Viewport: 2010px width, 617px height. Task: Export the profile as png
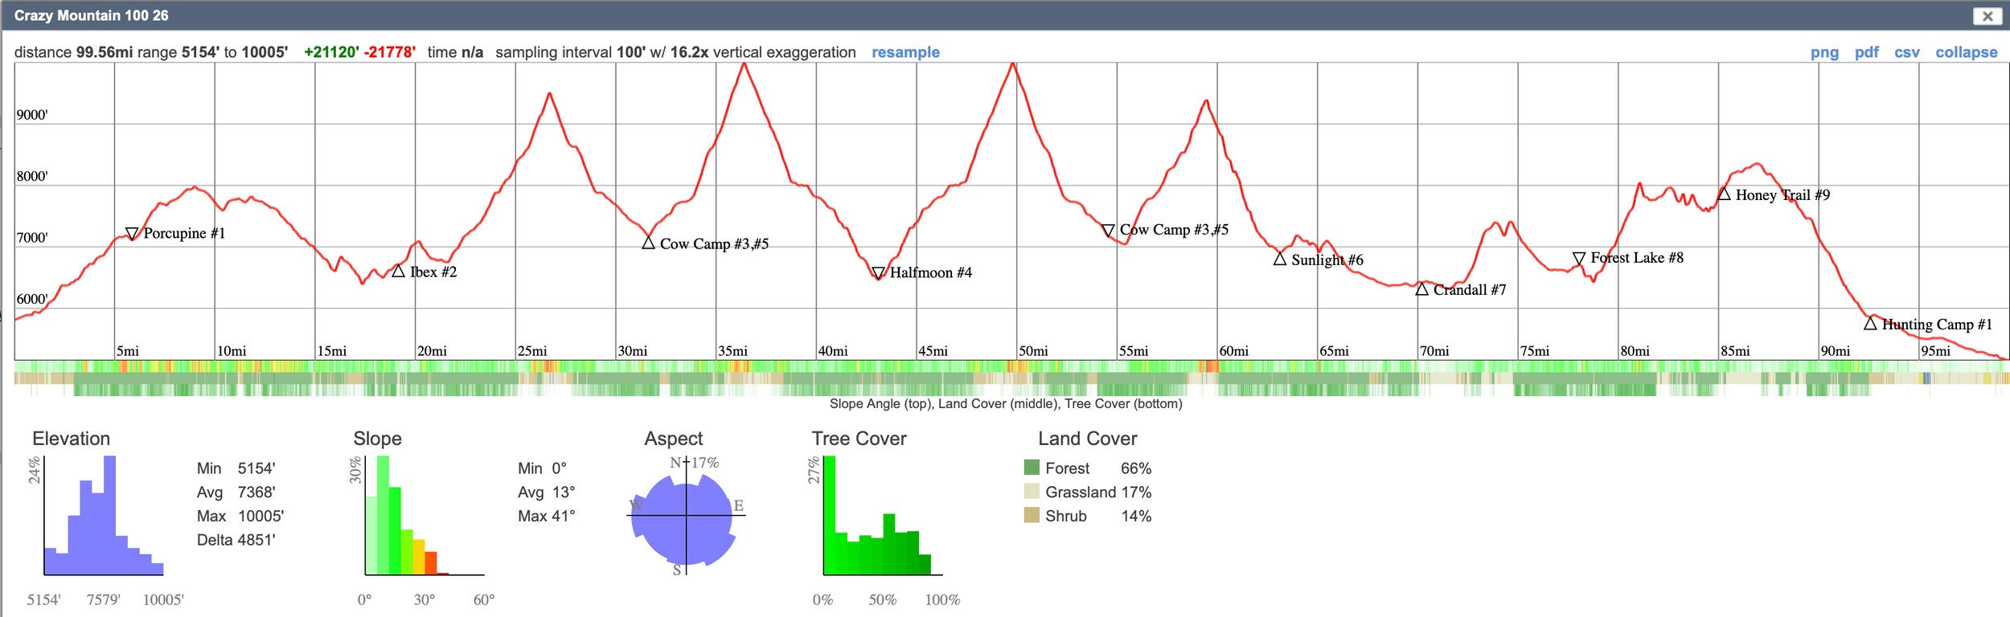tap(1824, 52)
